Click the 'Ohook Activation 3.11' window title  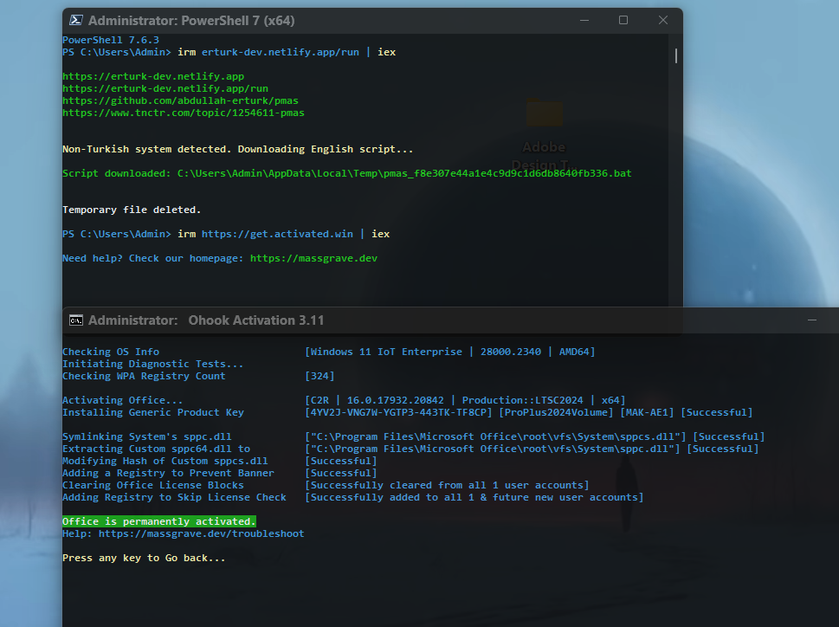point(255,320)
